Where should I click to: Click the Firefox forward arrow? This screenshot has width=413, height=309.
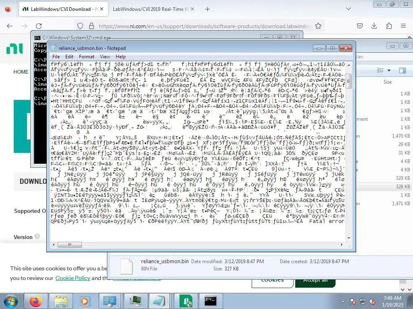[x=24, y=26]
